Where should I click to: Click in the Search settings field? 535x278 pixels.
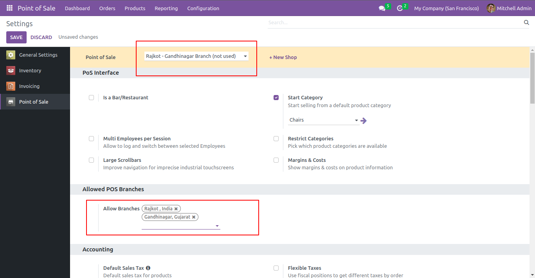[394, 23]
